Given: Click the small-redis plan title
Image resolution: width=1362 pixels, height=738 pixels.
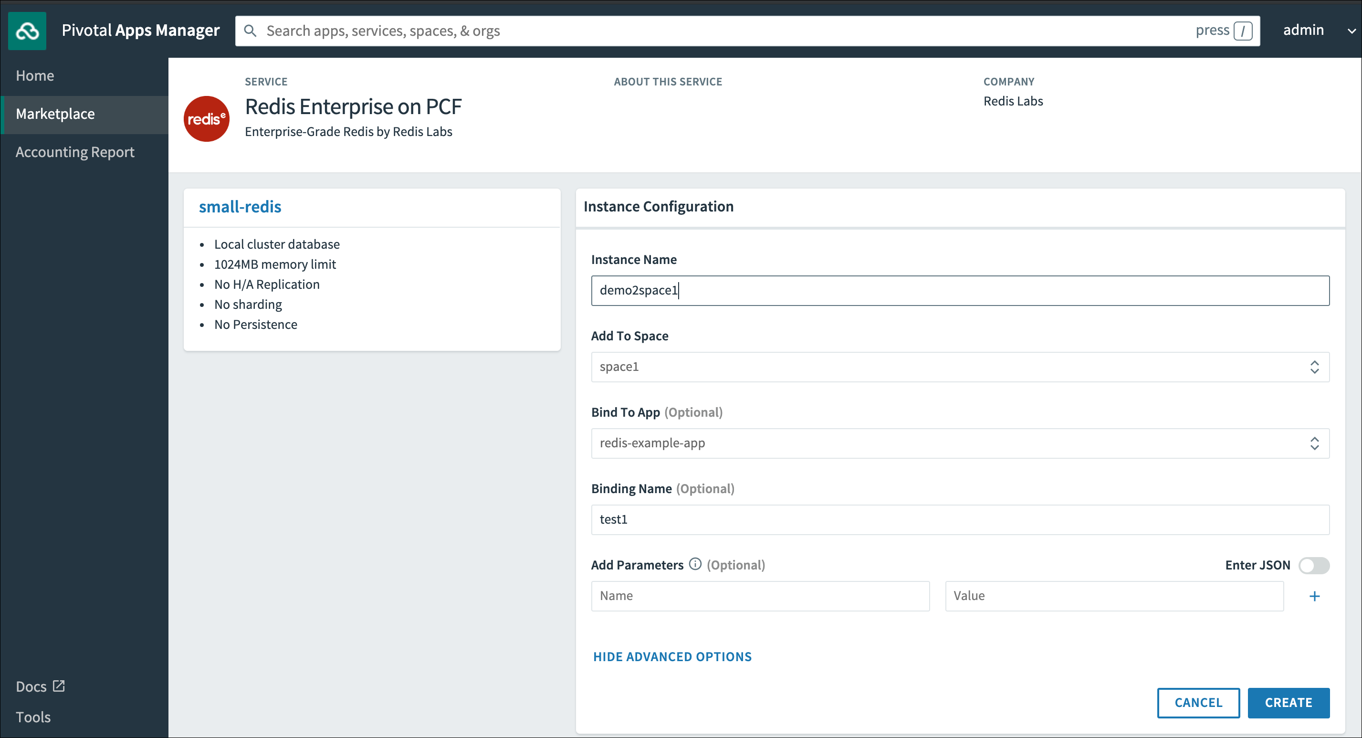Looking at the screenshot, I should (240, 206).
